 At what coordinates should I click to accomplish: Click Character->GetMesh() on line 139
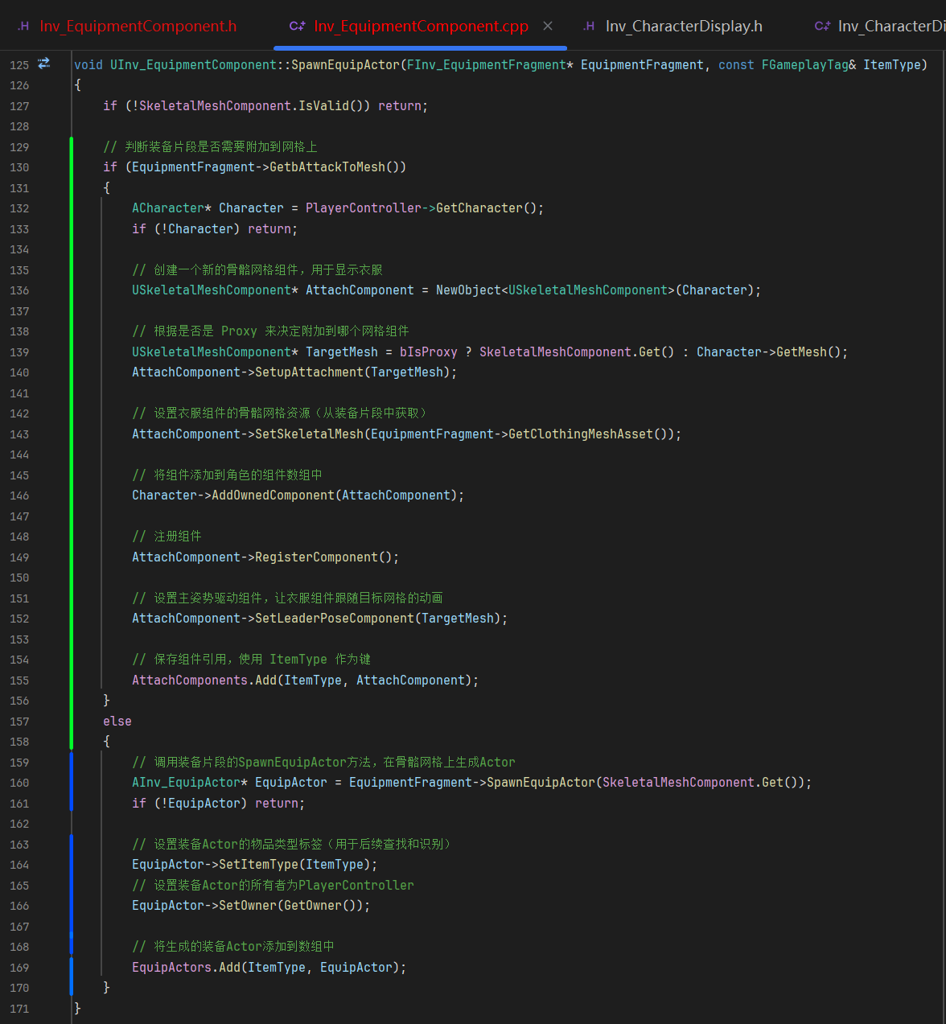pos(768,352)
